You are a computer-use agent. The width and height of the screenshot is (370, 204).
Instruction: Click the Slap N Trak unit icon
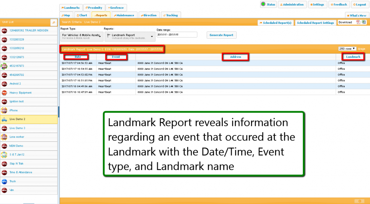(x=4, y=164)
